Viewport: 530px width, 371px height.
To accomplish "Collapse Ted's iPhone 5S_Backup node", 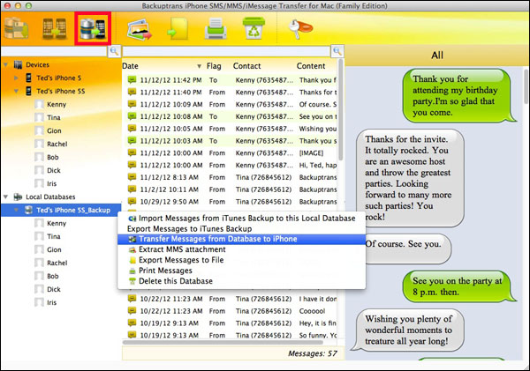I will click(x=16, y=210).
